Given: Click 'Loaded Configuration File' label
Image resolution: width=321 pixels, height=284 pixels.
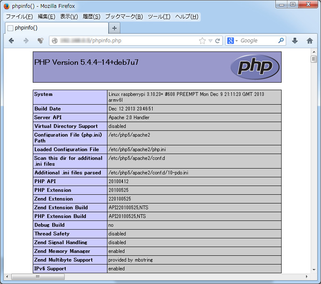Looking at the screenshot, I should click(x=66, y=149).
